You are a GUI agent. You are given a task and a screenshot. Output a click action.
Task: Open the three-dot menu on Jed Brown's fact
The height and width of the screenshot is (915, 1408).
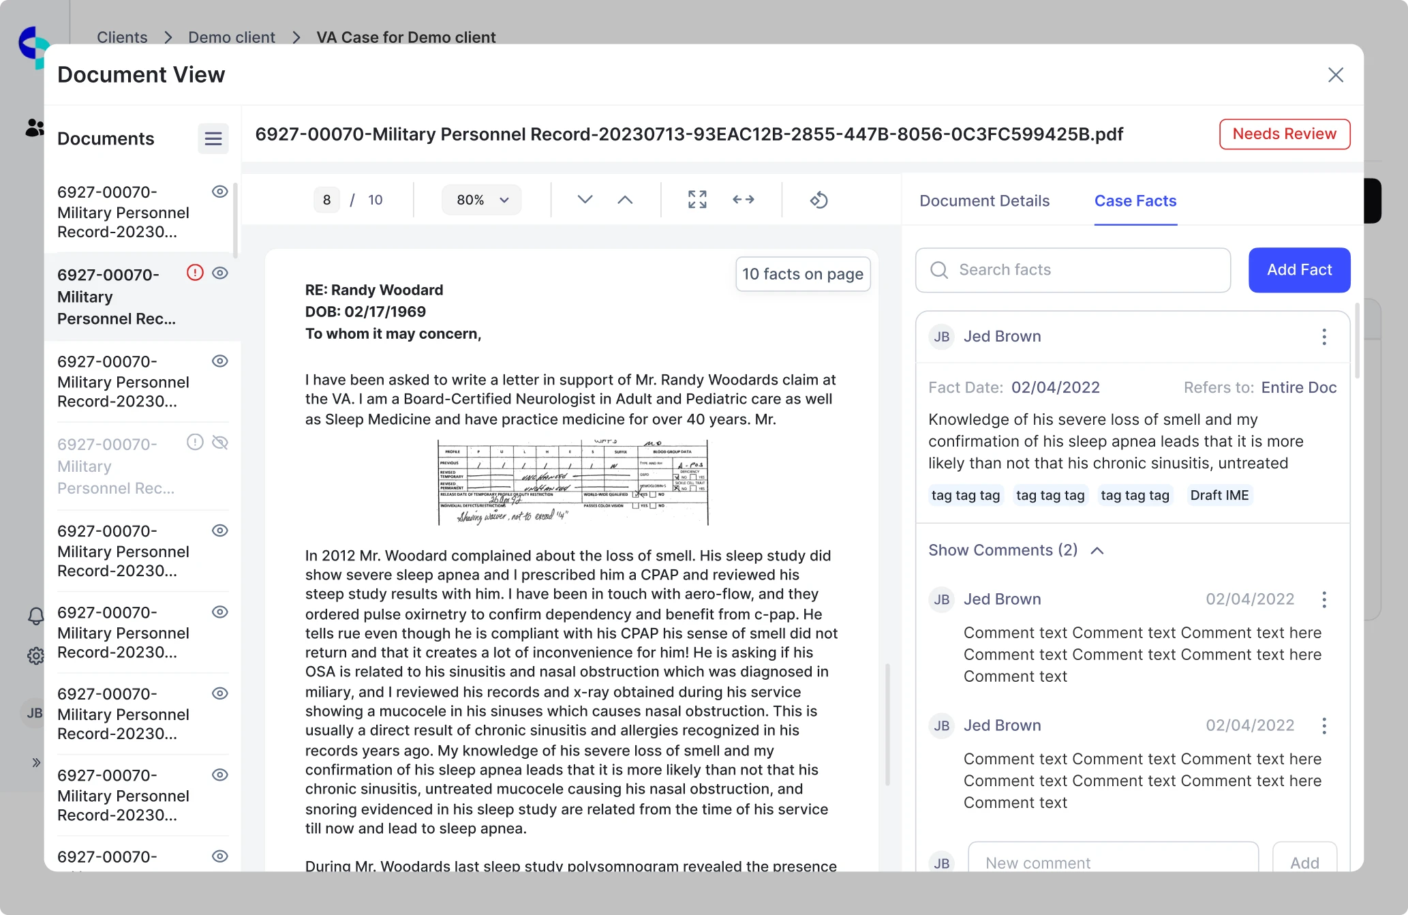click(x=1324, y=336)
